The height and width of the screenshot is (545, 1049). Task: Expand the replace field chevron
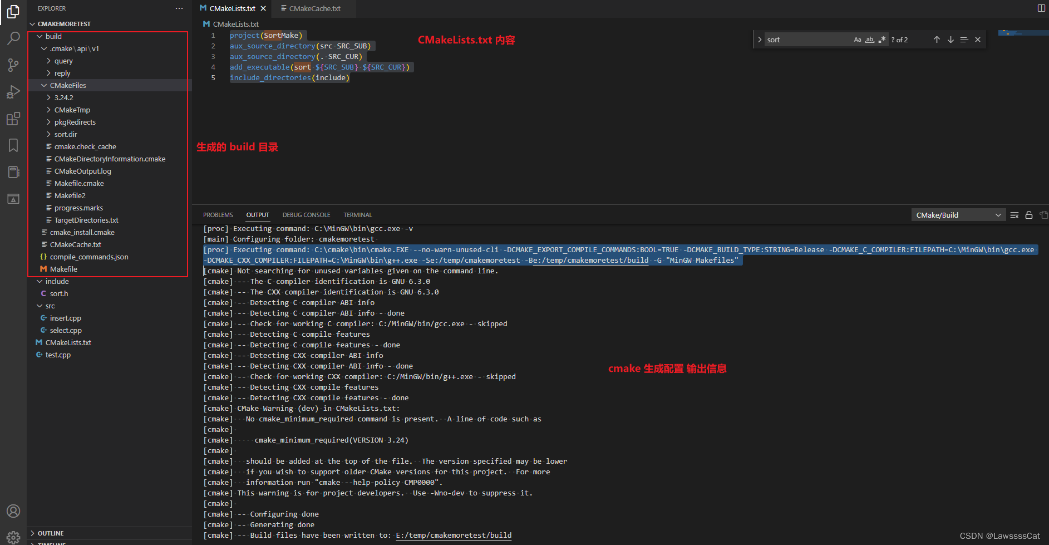[x=760, y=40]
